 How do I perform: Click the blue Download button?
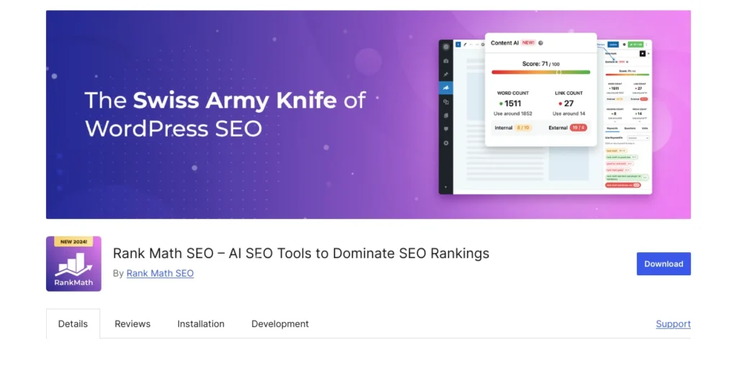(x=663, y=264)
